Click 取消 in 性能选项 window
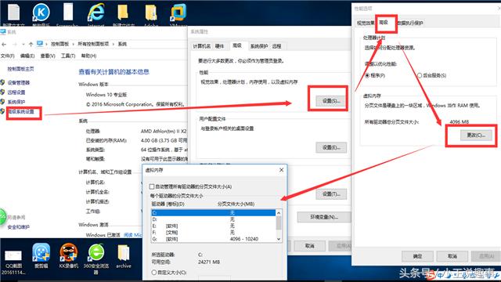Viewport: 501px width, 282px height. point(452,256)
